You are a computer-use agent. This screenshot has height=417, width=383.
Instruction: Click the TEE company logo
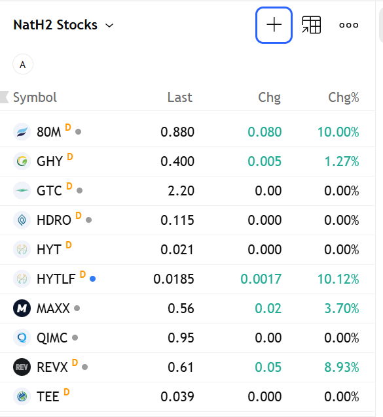tap(22, 397)
